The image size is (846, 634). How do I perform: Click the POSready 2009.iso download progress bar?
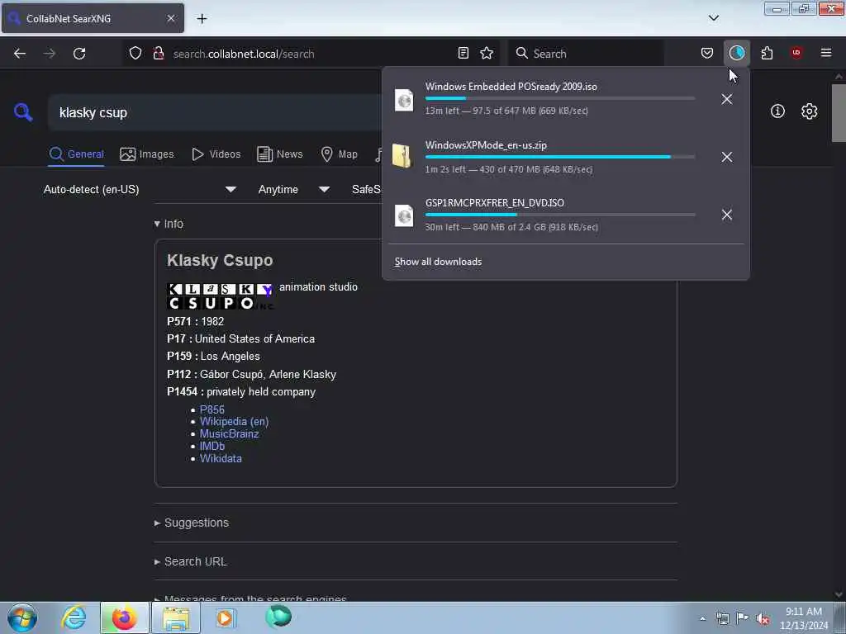coord(560,99)
